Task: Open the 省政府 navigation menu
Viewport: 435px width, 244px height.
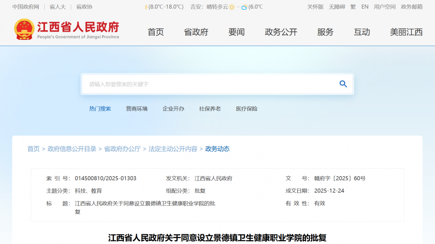Action: (196, 32)
